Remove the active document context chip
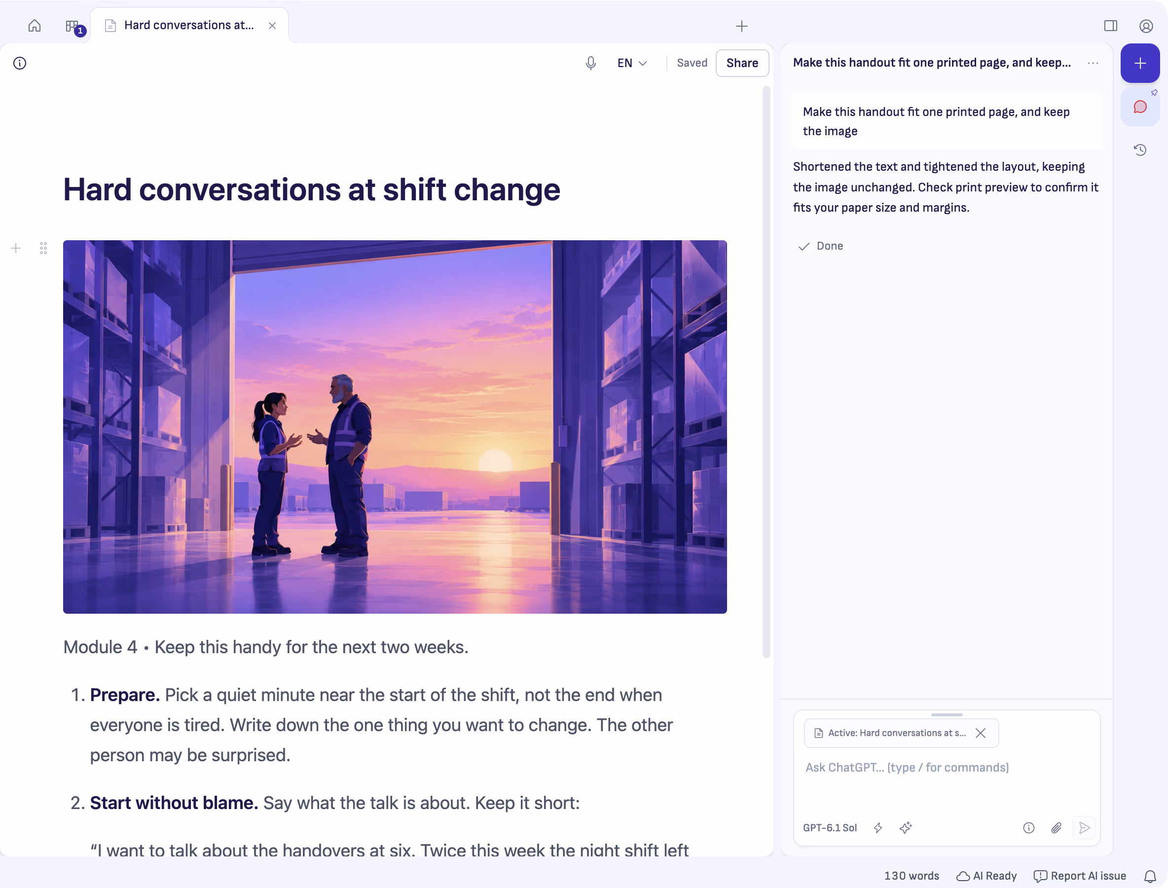Screen dimensions: 1168x888 981,733
